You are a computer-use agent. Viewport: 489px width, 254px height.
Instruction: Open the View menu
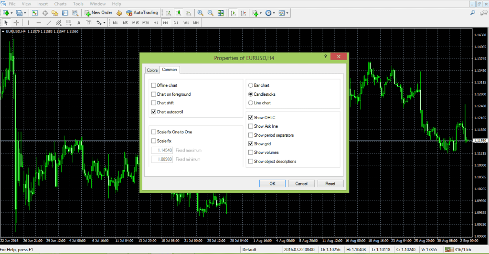click(x=26, y=4)
